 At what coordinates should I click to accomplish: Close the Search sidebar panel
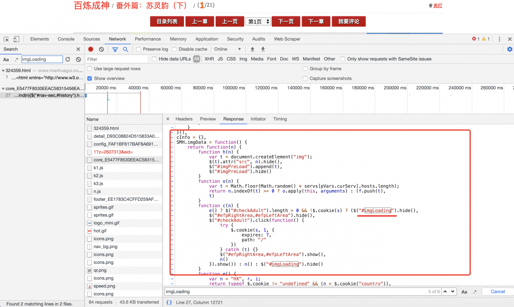[78, 49]
